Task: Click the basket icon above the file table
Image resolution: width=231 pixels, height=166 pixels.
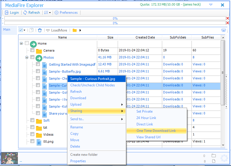Action: point(223,30)
